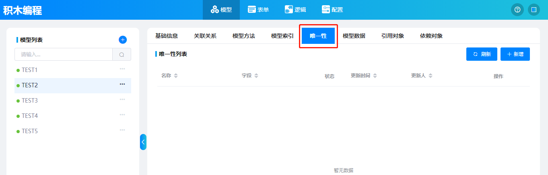Switch to the 模型 top navigation
Image resolution: width=548 pixels, height=175 pixels.
pos(221,10)
